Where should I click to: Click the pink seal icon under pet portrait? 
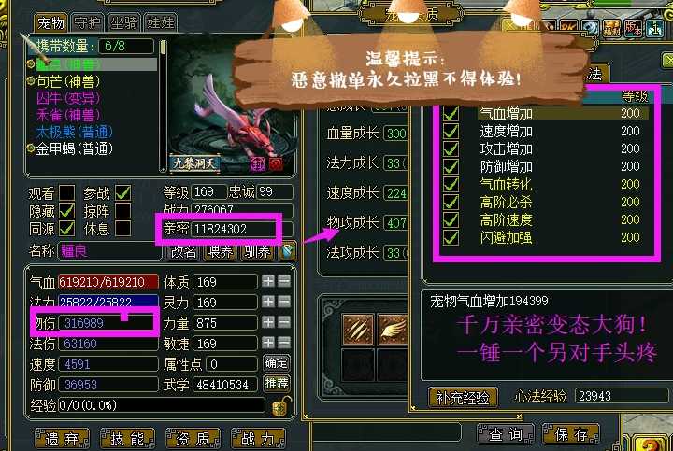coord(258,163)
